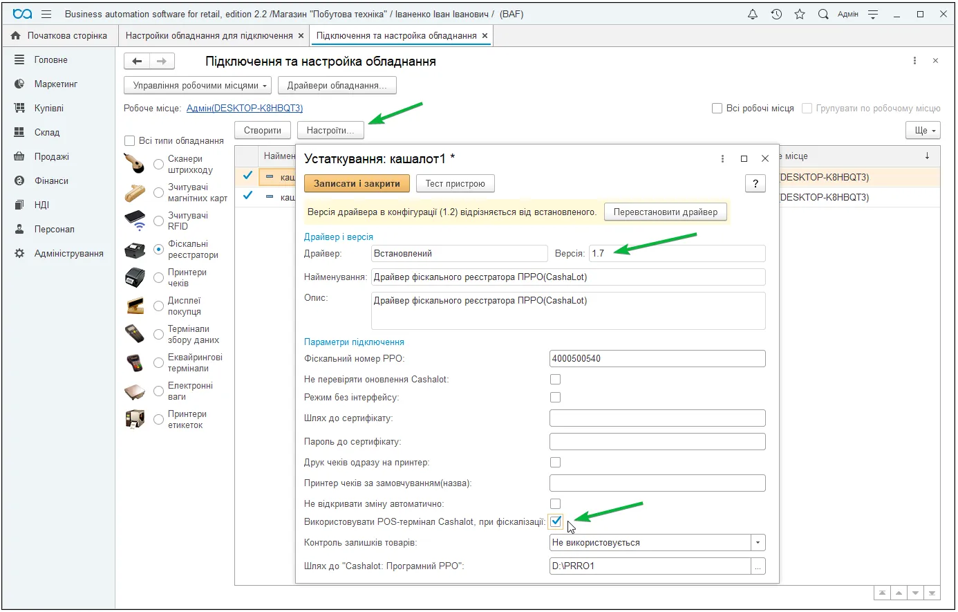
Task: Open the hamburger main menu icon
Action: (x=46, y=14)
